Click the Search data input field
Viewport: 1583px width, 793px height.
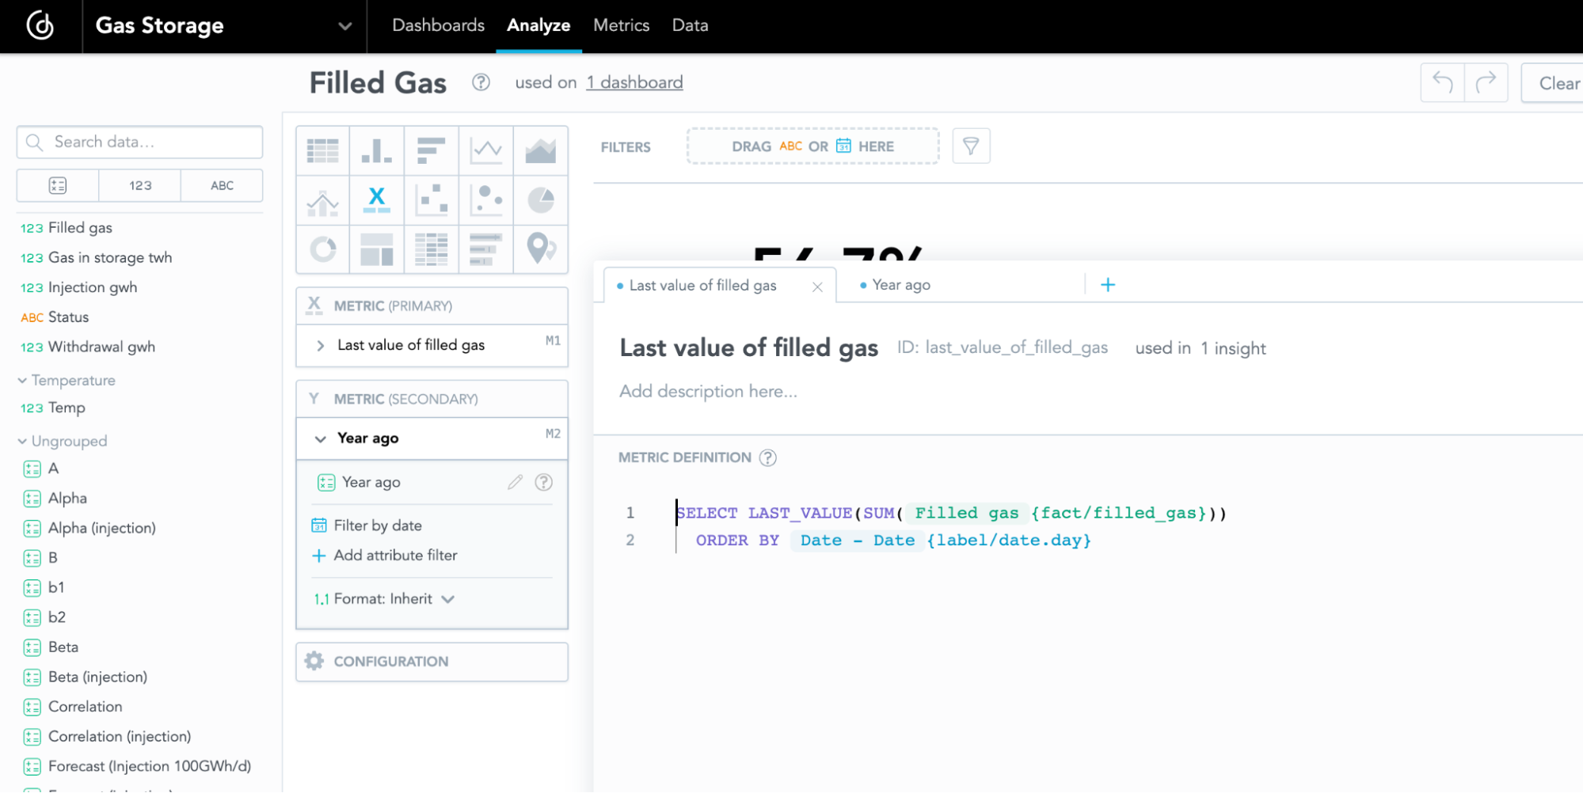[150, 142]
